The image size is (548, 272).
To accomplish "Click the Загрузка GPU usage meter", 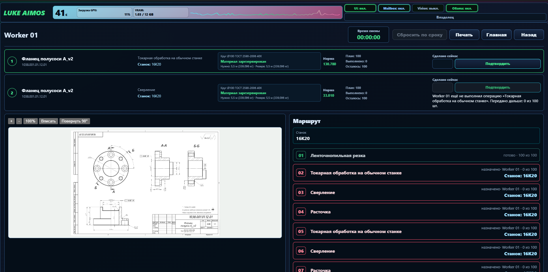I will (x=104, y=12).
